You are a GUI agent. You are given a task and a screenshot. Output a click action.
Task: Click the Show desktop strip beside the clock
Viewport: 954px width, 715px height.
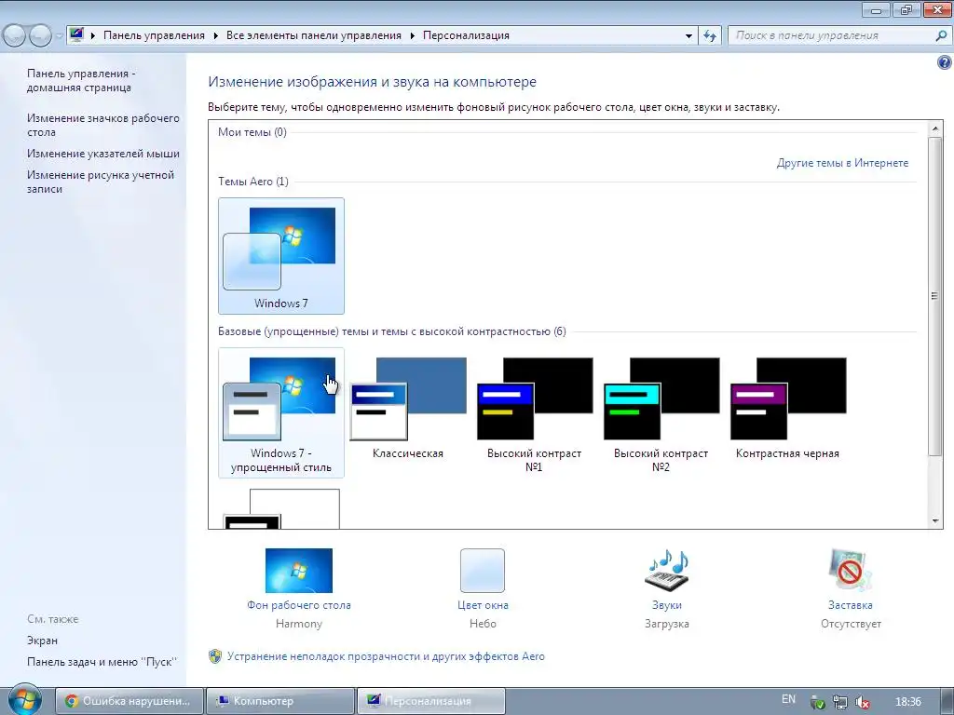click(947, 702)
